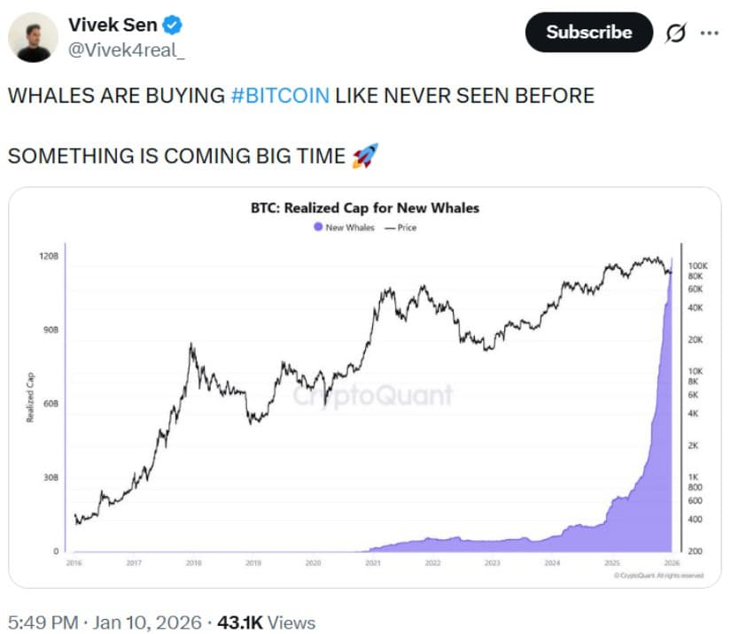The width and height of the screenshot is (731, 634).
Task: Select the 2016 marker on the time axis
Action: point(74,562)
